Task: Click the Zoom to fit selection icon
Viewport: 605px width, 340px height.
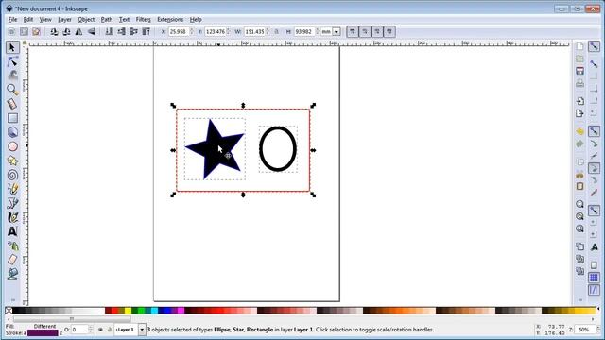Action: tap(579, 204)
